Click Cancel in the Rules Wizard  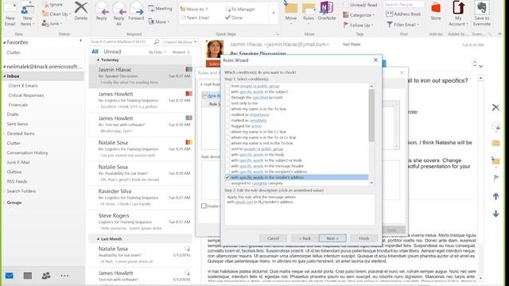(x=273, y=238)
